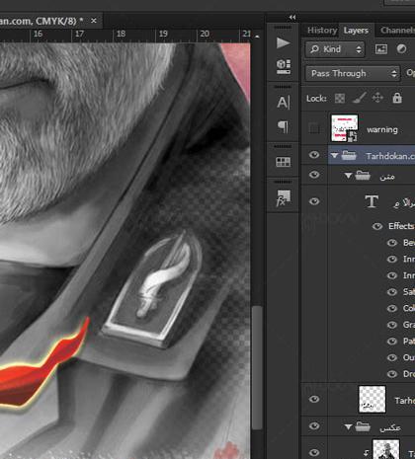415x459 pixels.
Task: Open the Character panel icon
Action: click(284, 103)
